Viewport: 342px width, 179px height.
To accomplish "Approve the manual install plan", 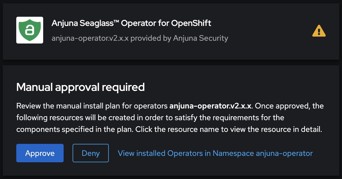I will pyautogui.click(x=40, y=153).
